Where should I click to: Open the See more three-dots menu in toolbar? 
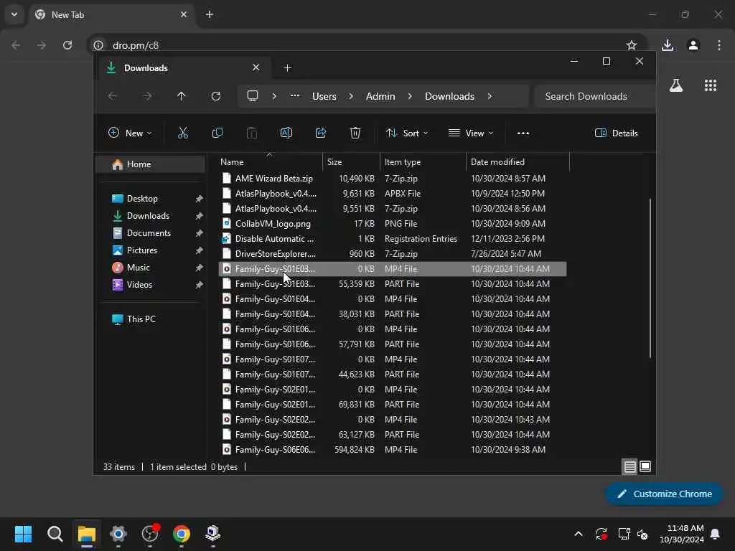pos(523,133)
